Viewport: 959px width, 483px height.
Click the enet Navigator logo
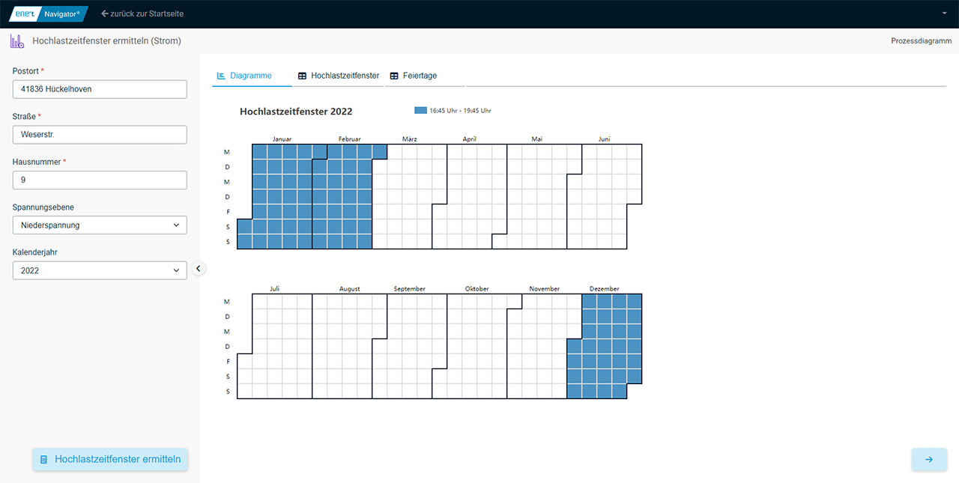click(48, 13)
